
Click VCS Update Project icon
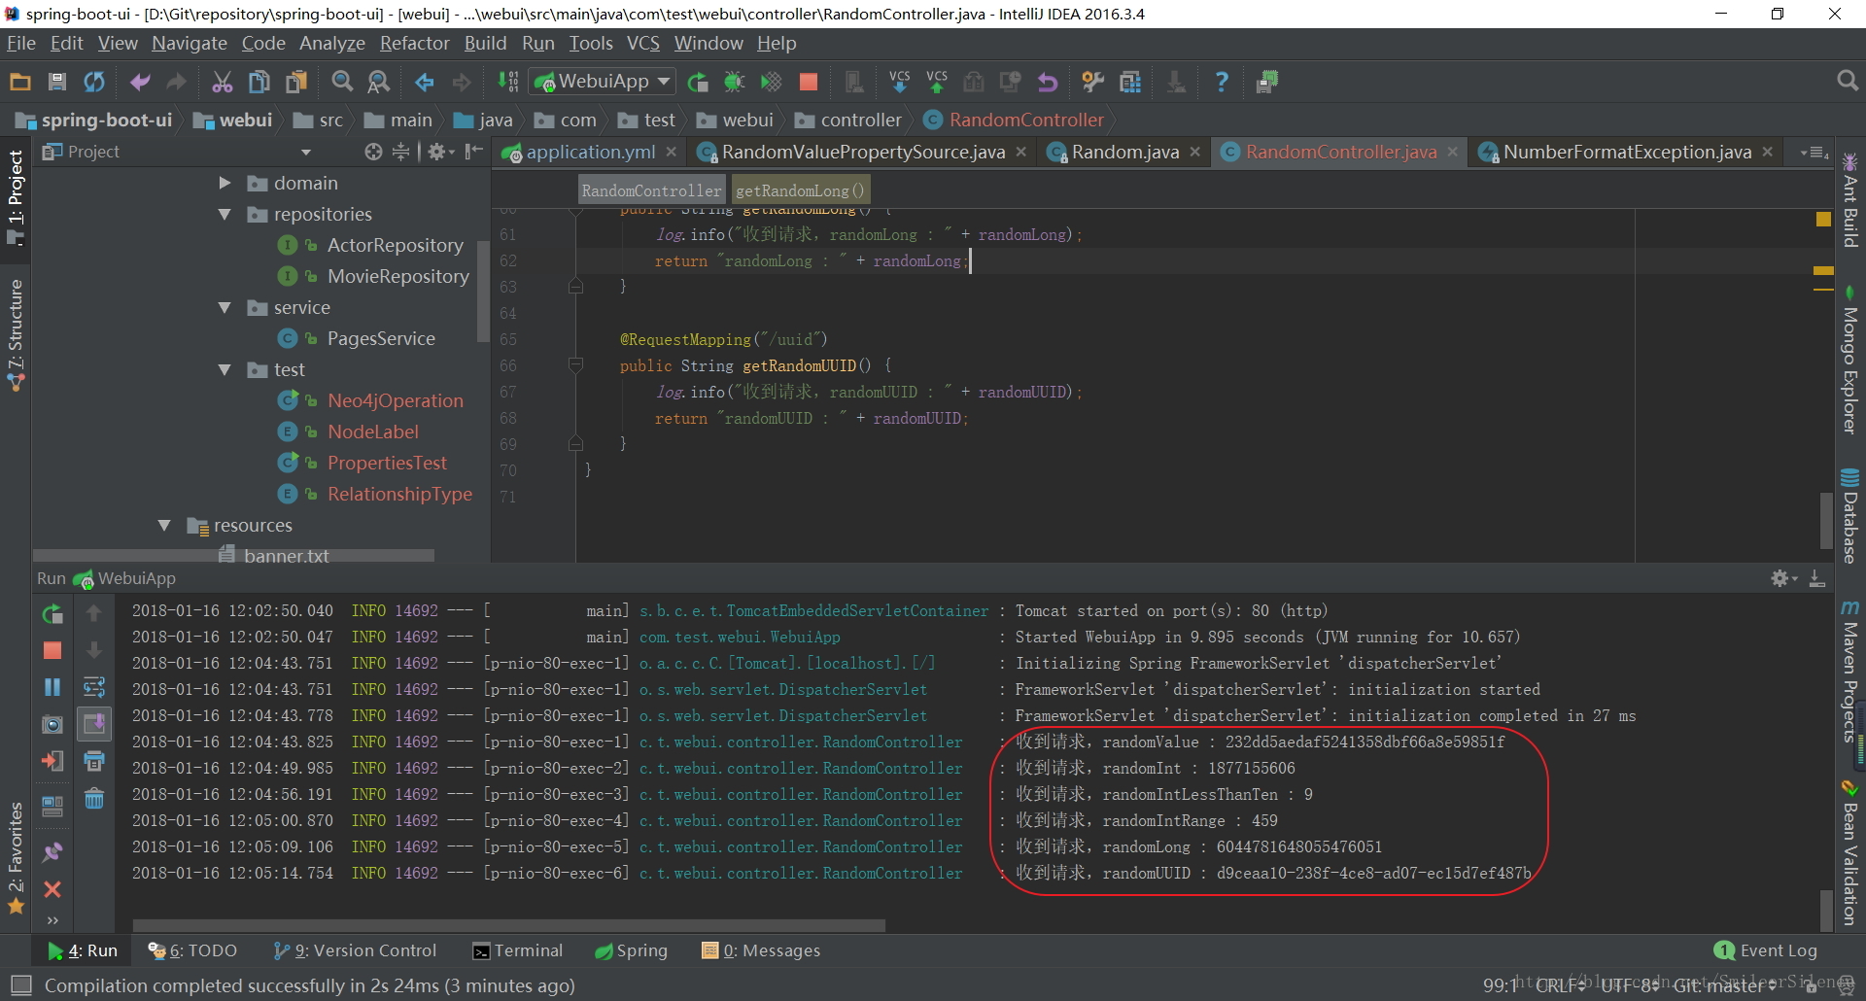[x=900, y=82]
